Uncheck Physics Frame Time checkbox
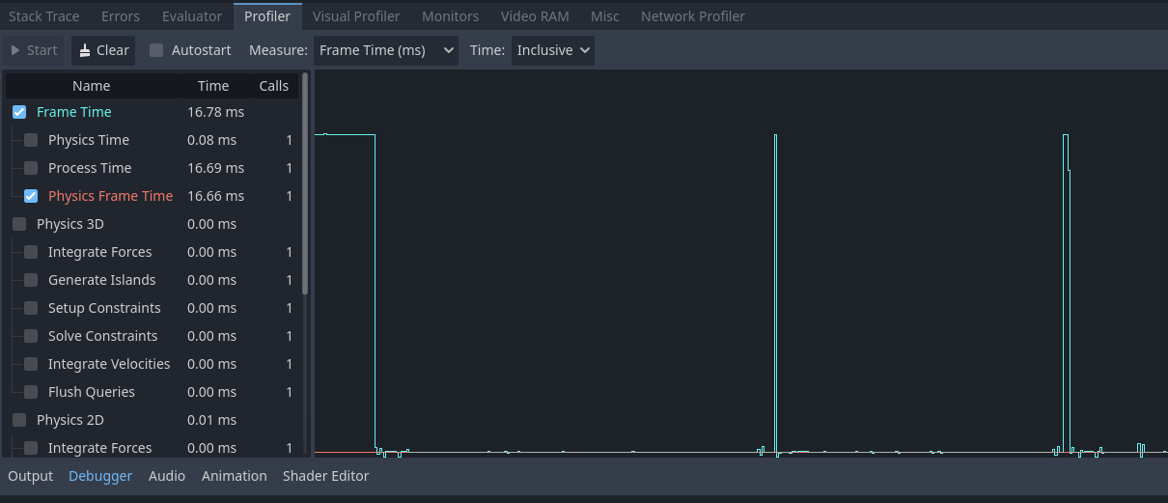 coord(31,196)
